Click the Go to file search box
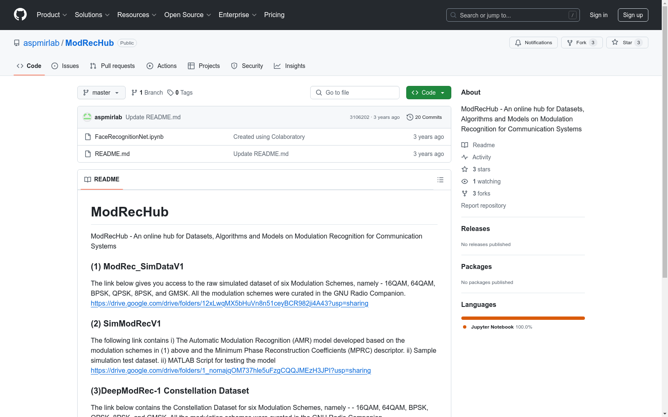The image size is (668, 417). coord(355,93)
